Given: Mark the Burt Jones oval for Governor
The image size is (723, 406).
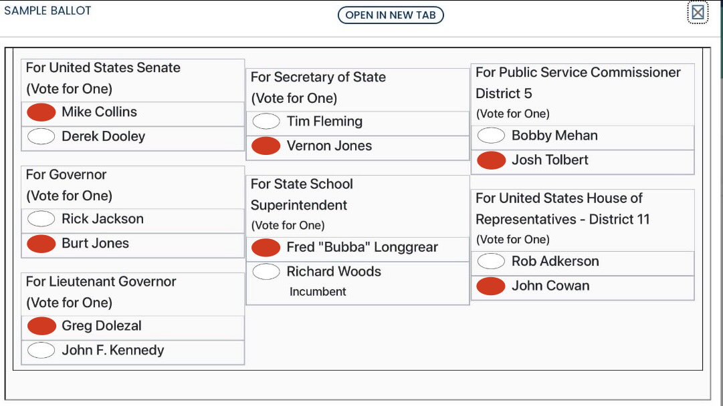Looking at the screenshot, I should click(41, 244).
